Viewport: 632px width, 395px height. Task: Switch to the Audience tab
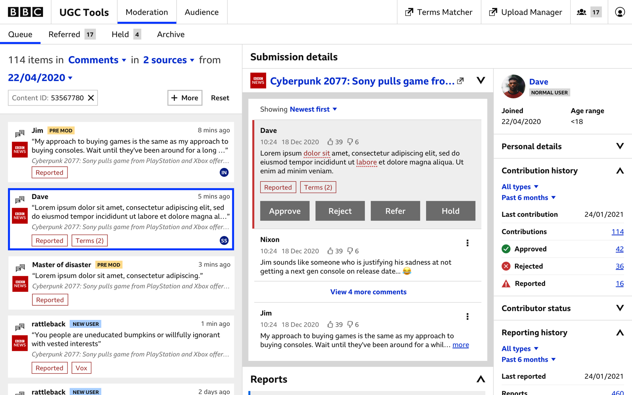[x=201, y=12]
